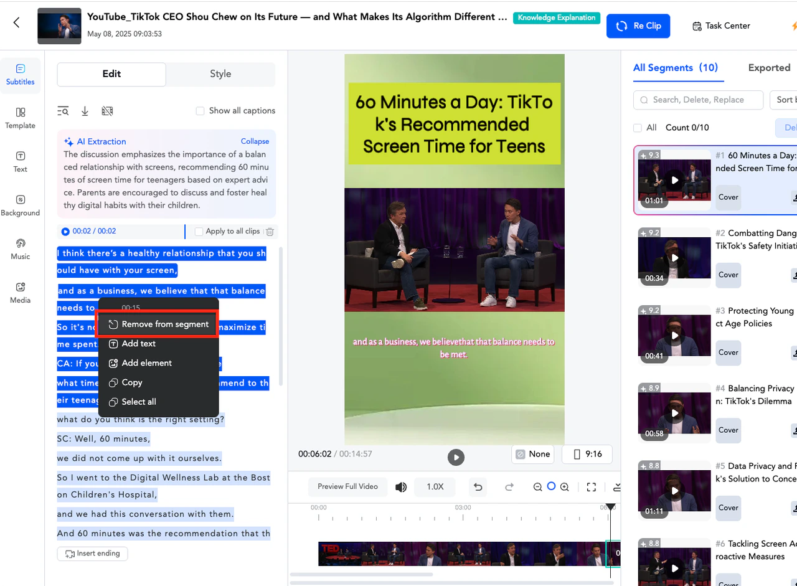This screenshot has width=797, height=586.
Task: Play the subtitle clip at 00:02 / 00:02
Action: (65, 232)
